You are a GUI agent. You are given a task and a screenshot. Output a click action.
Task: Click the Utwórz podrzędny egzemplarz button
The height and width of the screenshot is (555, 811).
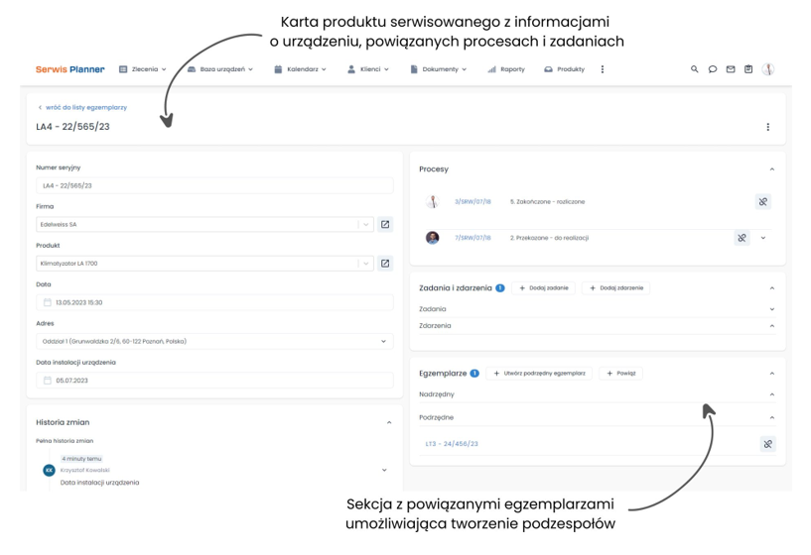(x=539, y=374)
